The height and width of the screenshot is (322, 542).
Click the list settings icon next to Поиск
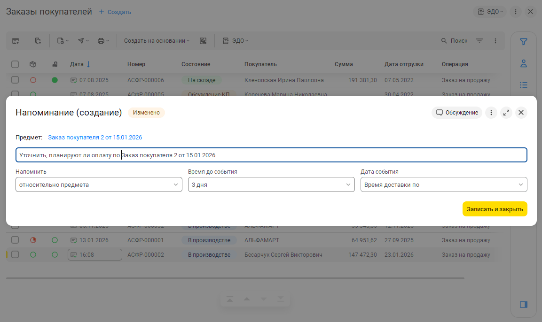(479, 41)
